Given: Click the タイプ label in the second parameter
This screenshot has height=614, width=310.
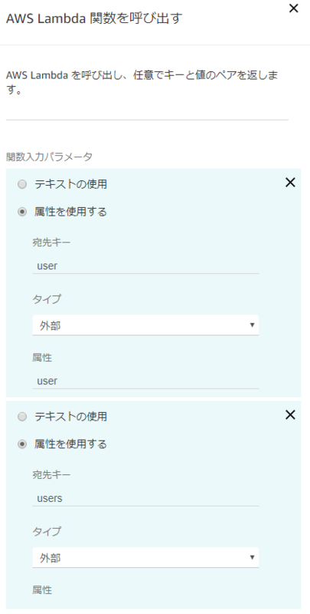Looking at the screenshot, I should click(x=47, y=532).
